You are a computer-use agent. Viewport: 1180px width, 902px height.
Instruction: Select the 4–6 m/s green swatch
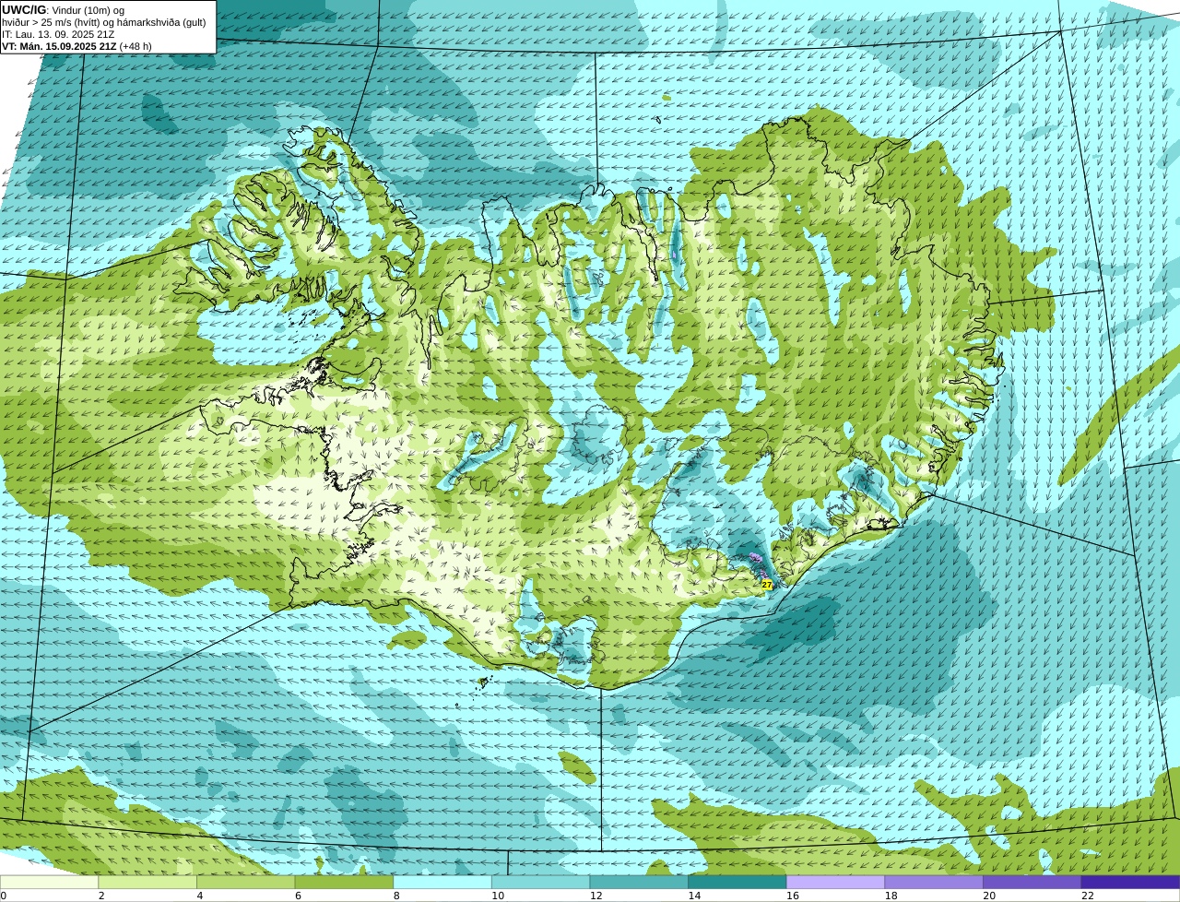(245, 882)
